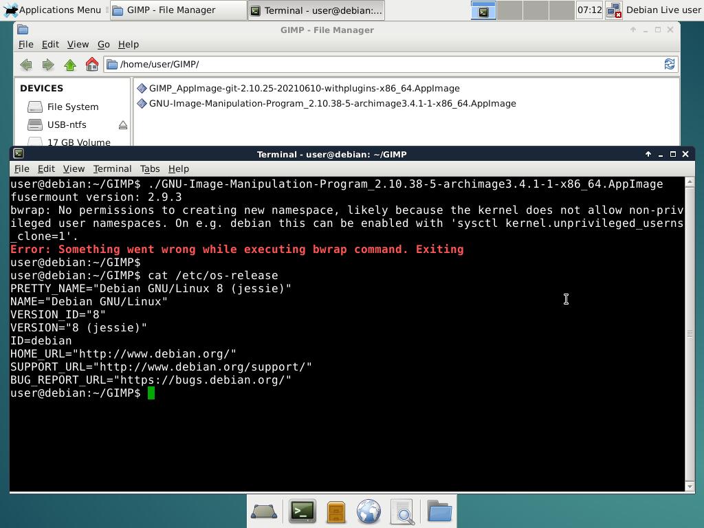Click red bwrap error line in terminal
The width and height of the screenshot is (704, 528).
[x=237, y=250]
